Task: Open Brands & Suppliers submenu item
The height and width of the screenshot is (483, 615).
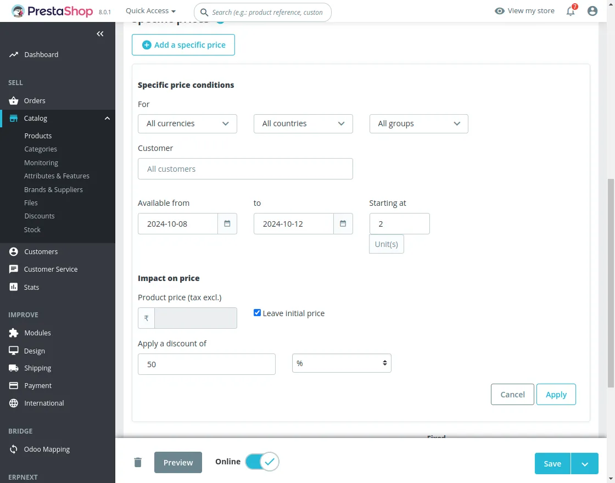Action: (53, 190)
